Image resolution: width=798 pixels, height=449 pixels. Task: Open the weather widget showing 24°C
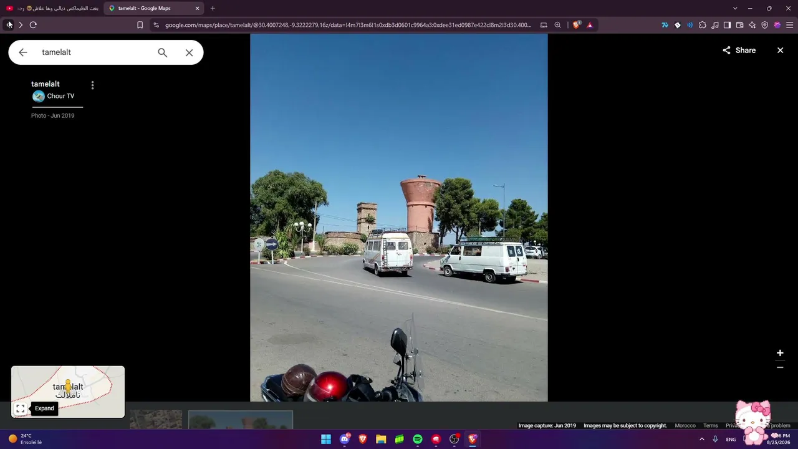point(25,439)
